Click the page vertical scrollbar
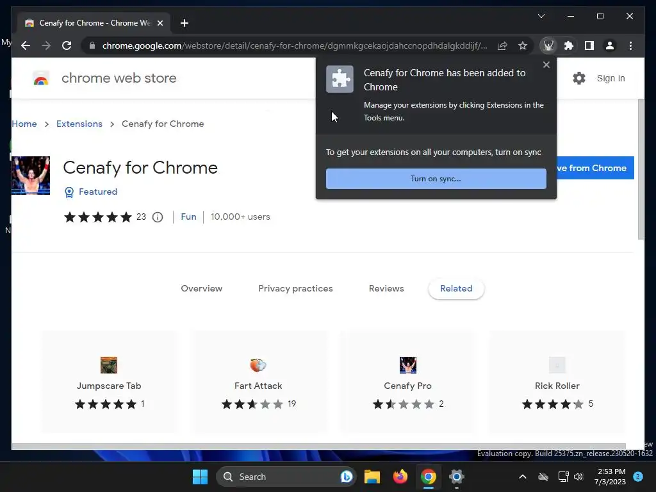This screenshot has width=656, height=492. pos(641,169)
